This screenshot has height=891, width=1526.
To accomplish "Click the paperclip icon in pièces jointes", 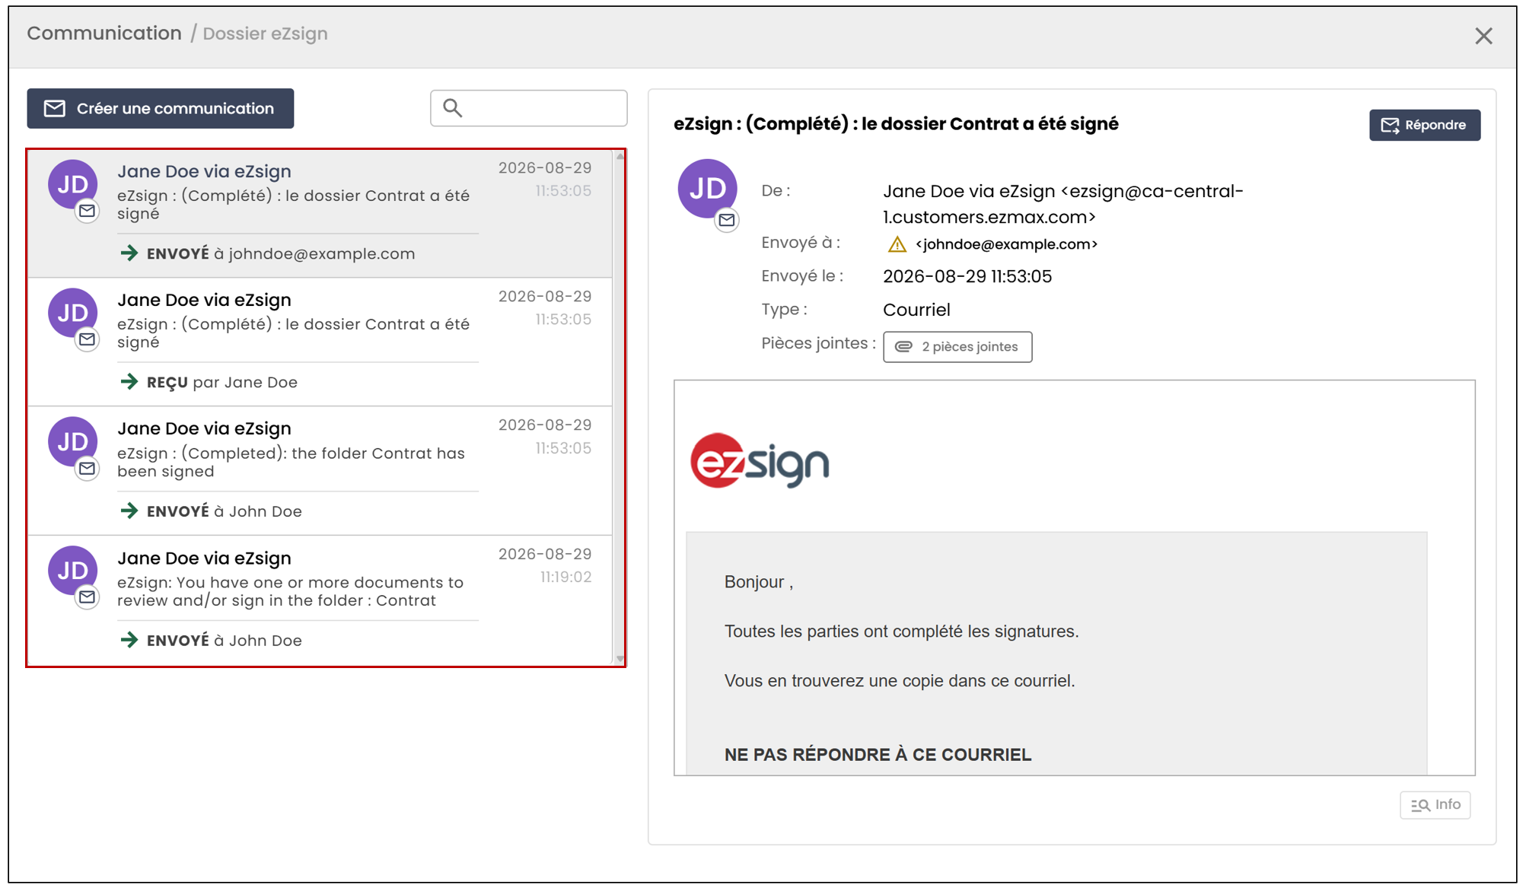I will [x=903, y=347].
